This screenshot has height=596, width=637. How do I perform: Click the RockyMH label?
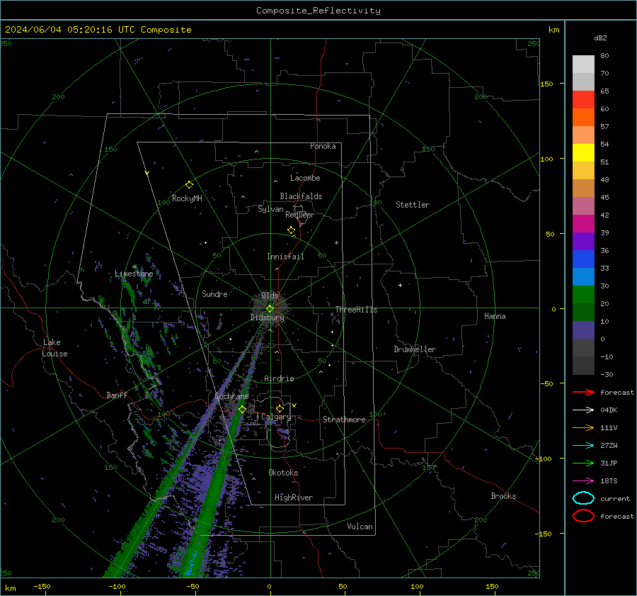187,198
